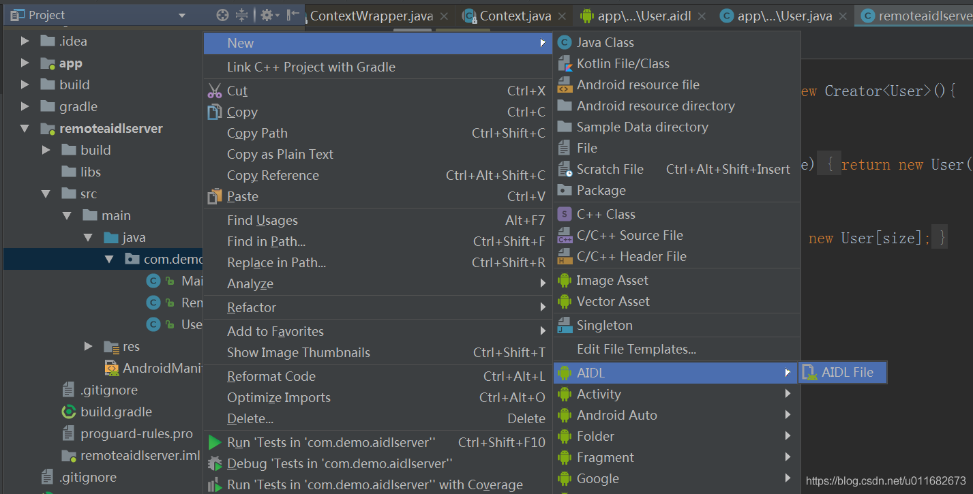Click the build.gradle file icon
973x494 pixels.
68,412
